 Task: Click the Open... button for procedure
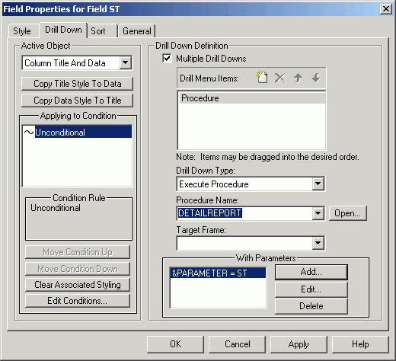click(x=347, y=213)
